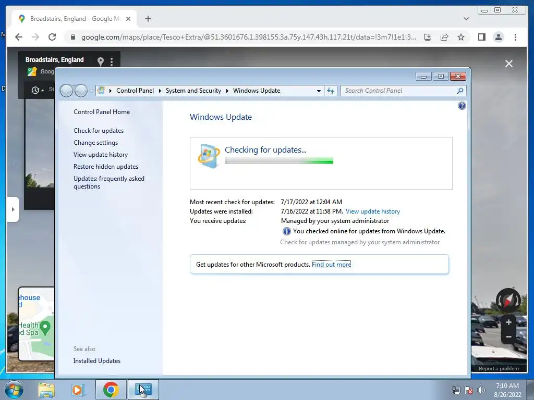Viewport: 534px width, 400px height.
Task: Open the minimap thumbnail in Street View
Action: [x=36, y=323]
